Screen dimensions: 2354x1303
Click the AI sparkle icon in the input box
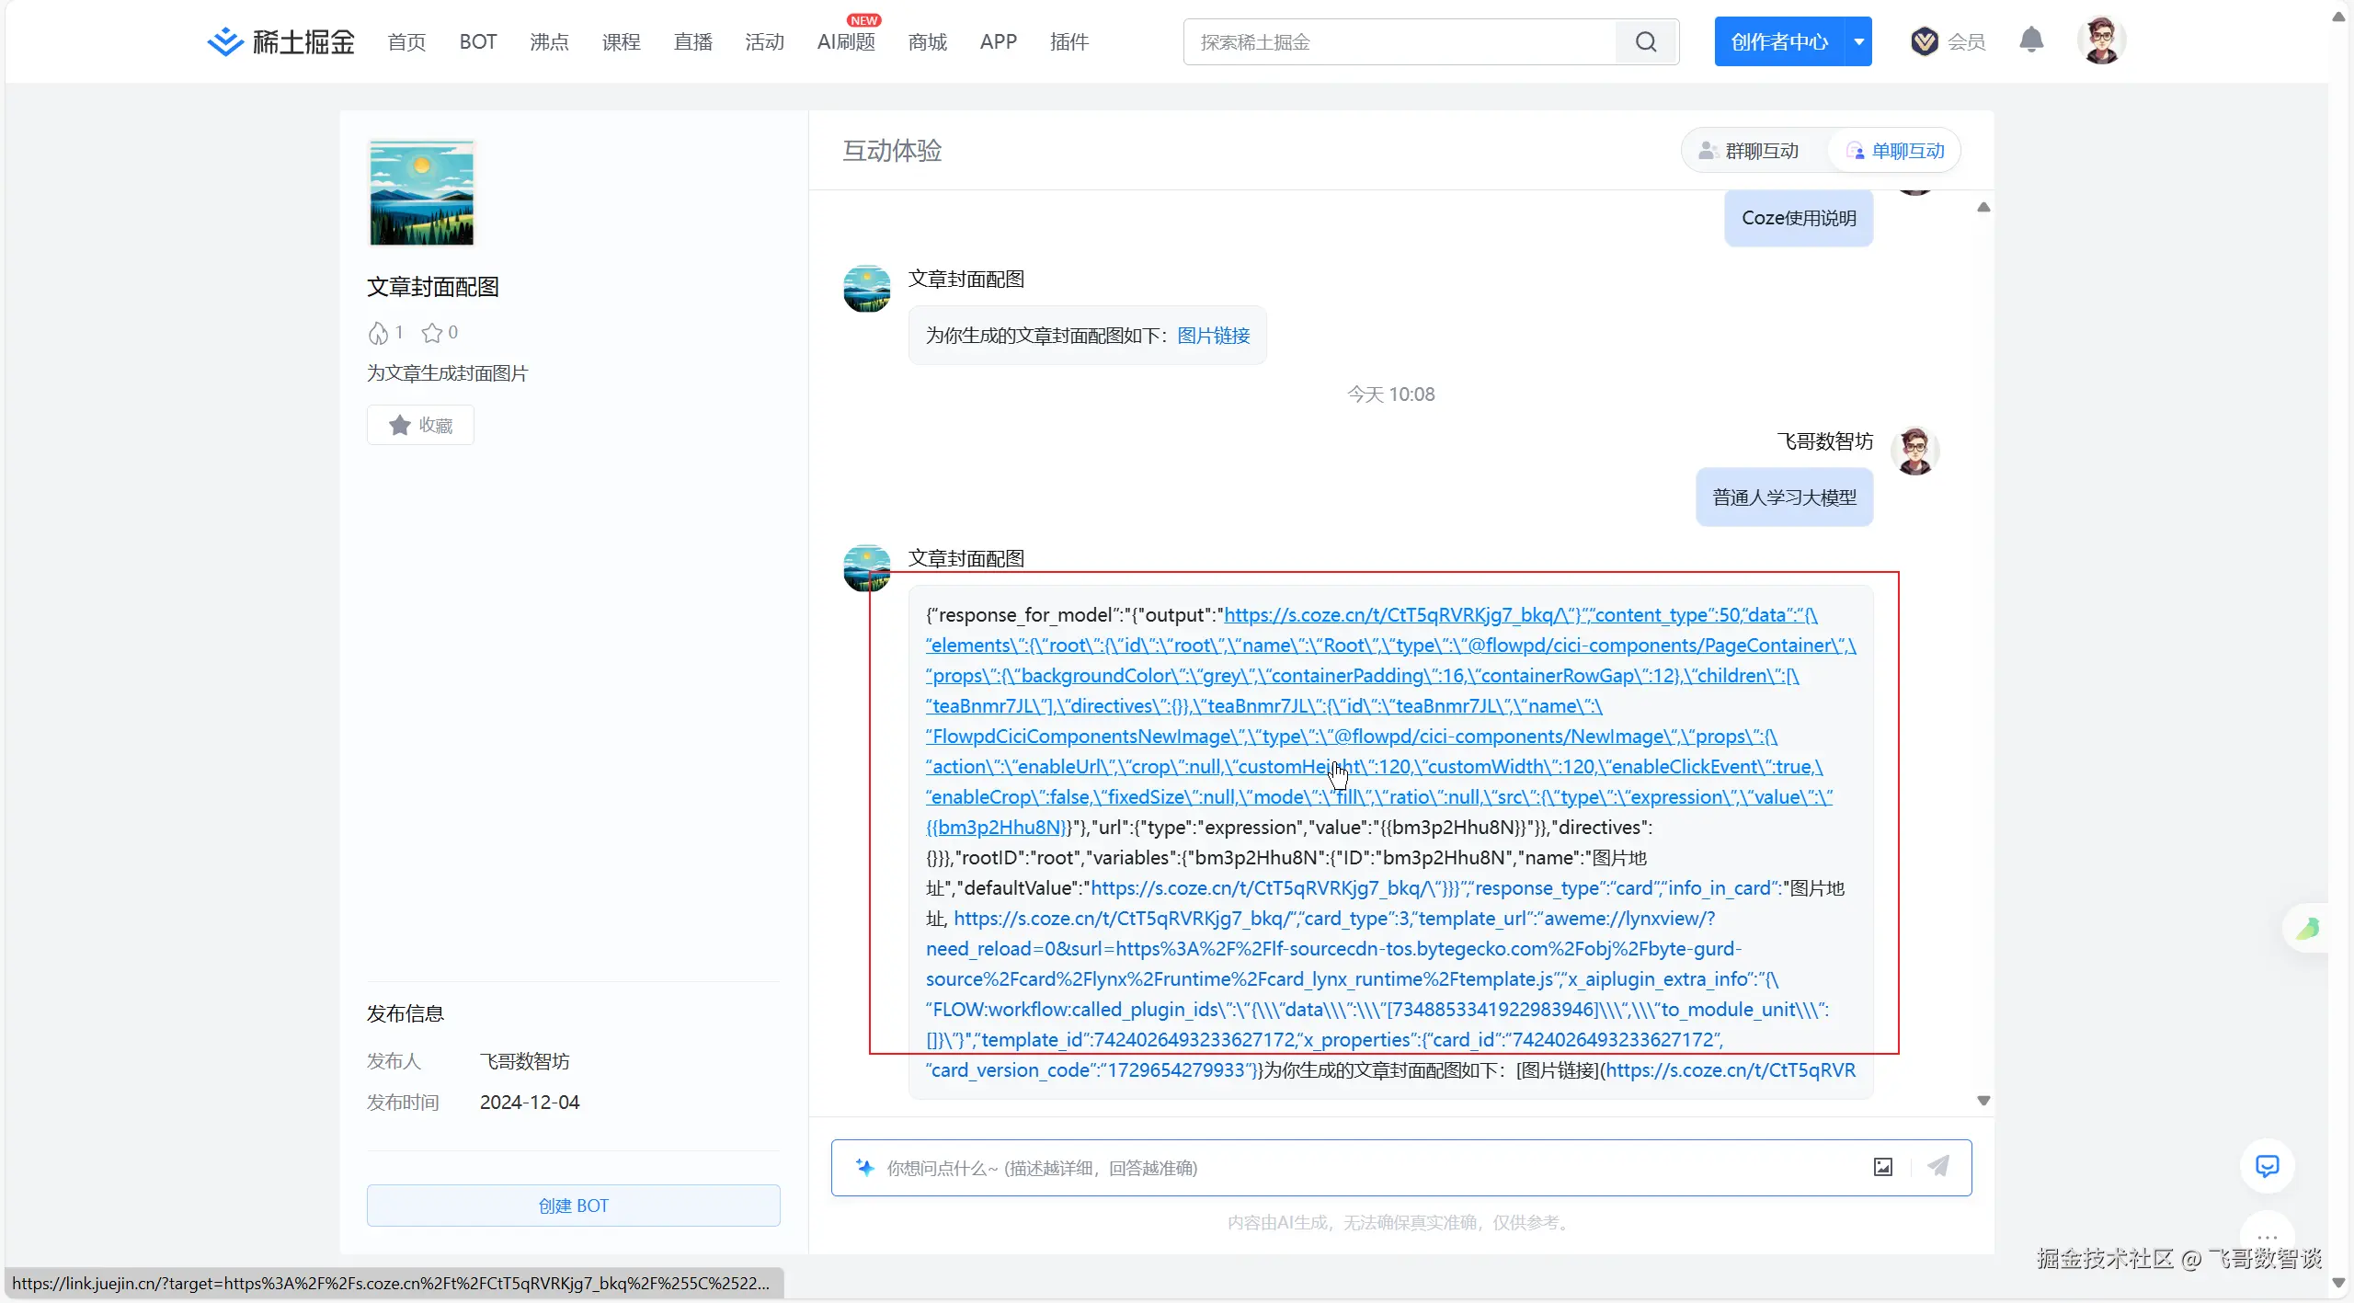pos(865,1166)
